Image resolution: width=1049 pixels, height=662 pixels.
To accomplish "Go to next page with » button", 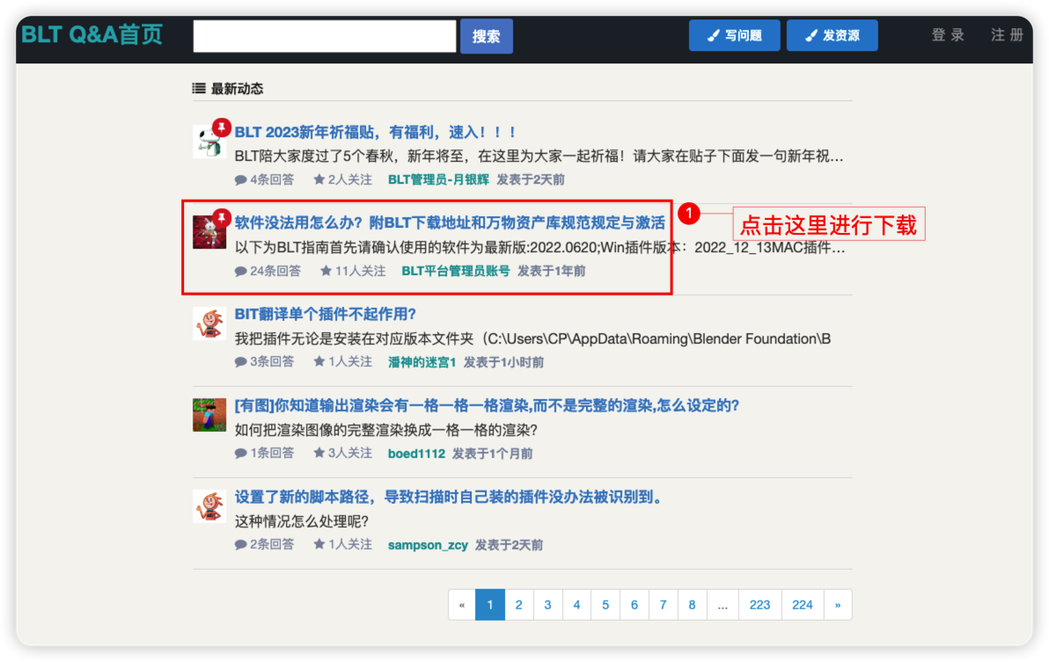I will tap(839, 605).
